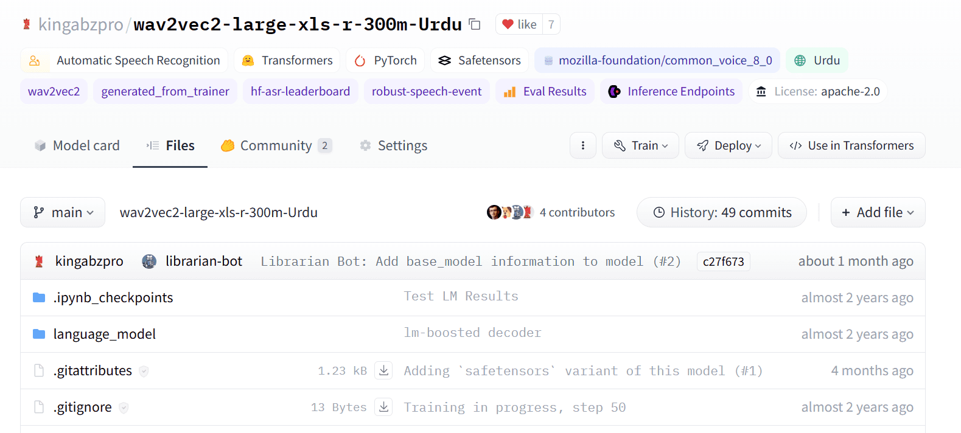
Task: Expand the Deploy dropdown
Action: 729,145
